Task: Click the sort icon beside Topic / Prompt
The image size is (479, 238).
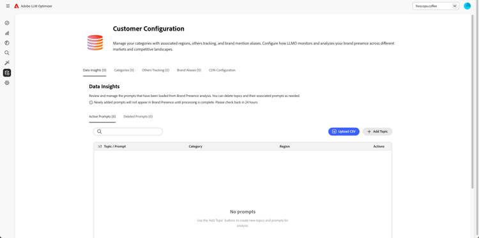Action: (100, 147)
